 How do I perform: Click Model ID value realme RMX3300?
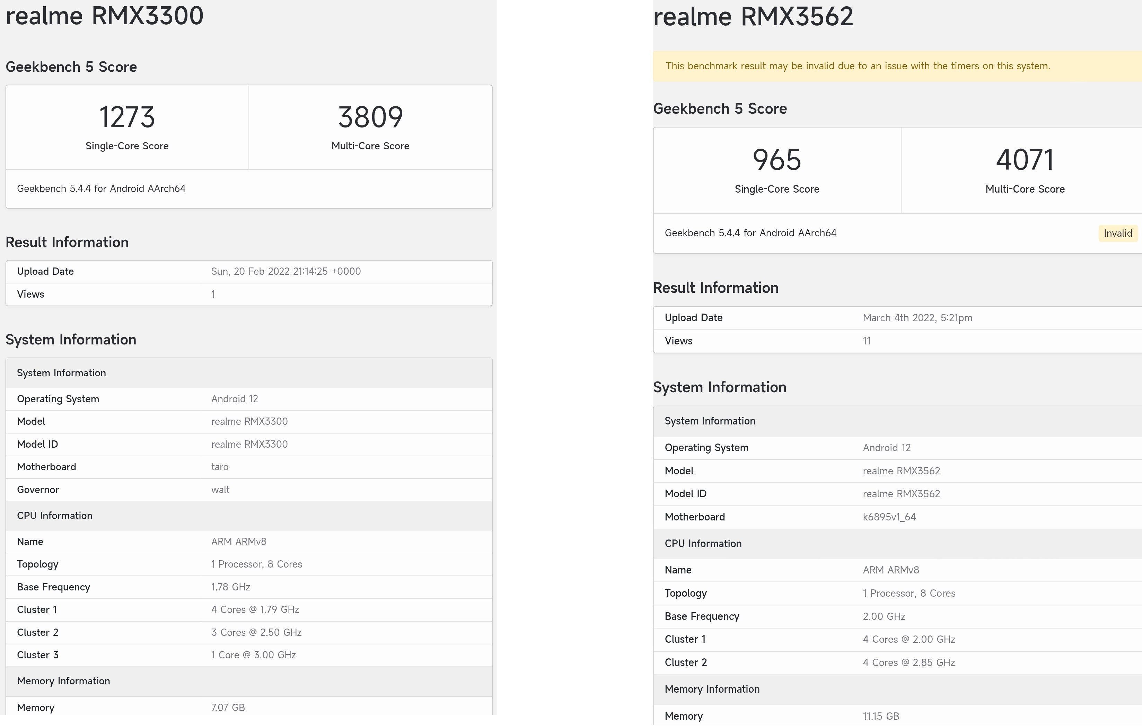[249, 444]
